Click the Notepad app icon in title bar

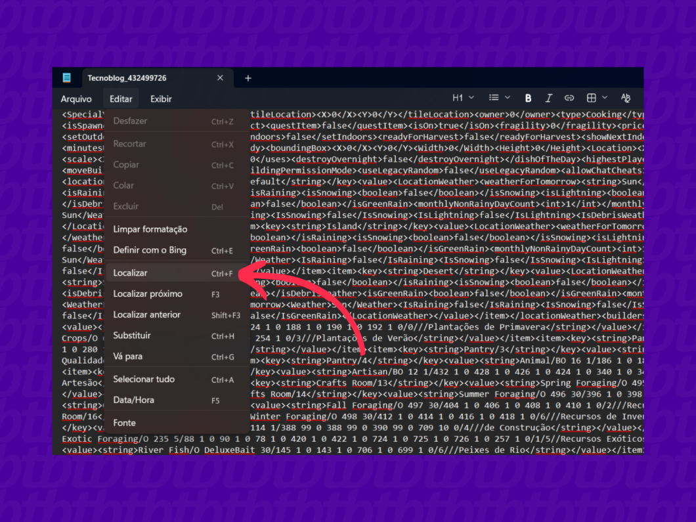click(66, 77)
